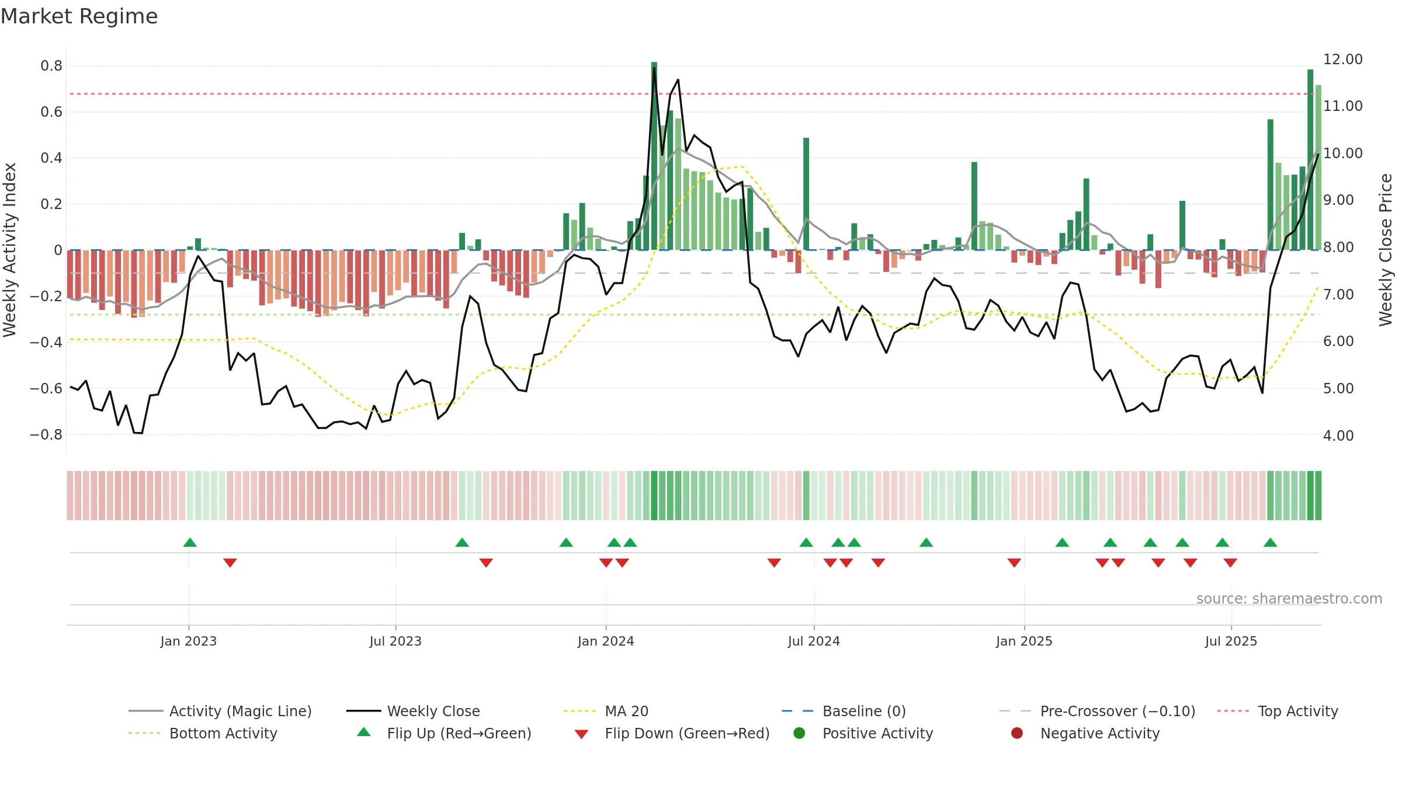Click the 0.4 left axis tick label
Viewport: 1402px width, 788px height.
click(x=51, y=158)
